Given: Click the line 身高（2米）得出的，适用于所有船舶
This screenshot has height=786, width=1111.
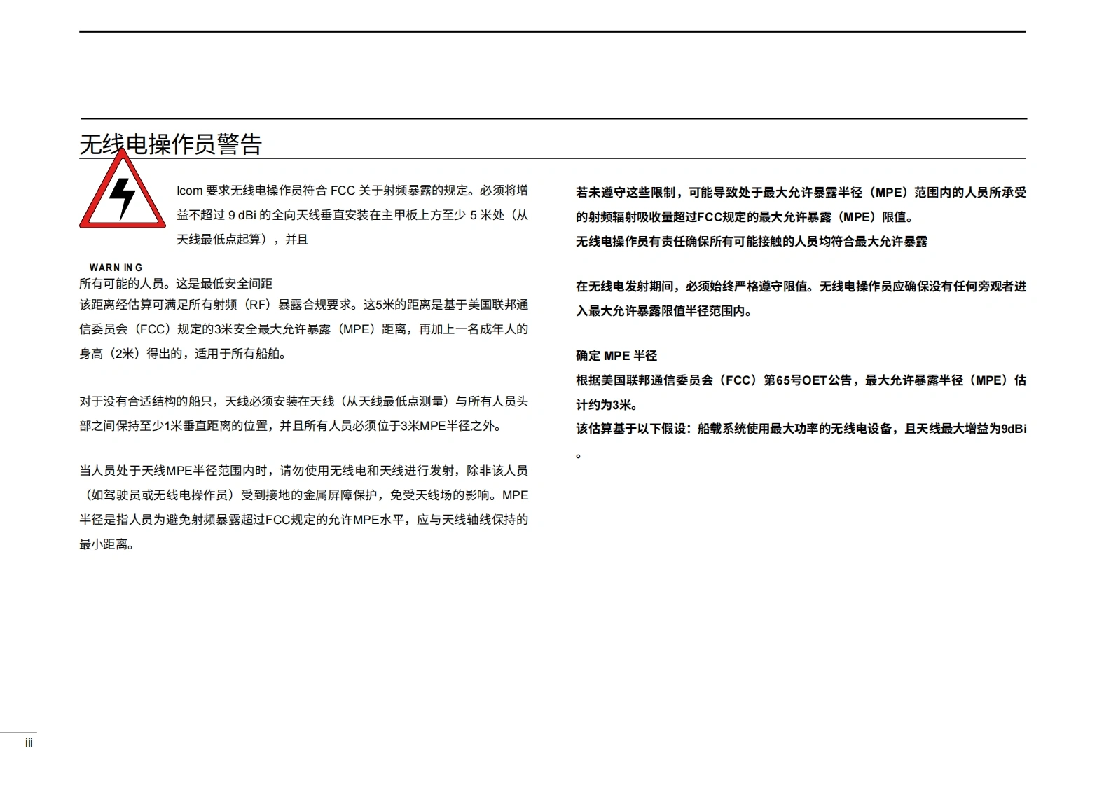Looking at the screenshot, I should pos(183,354).
